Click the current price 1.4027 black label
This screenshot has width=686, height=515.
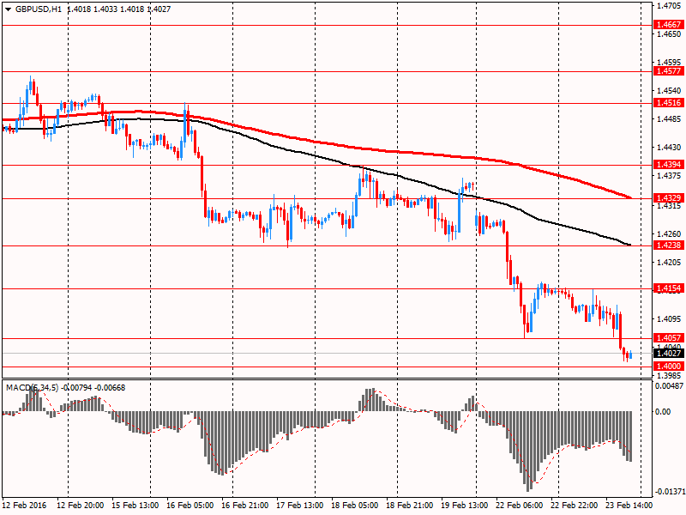[x=669, y=353]
